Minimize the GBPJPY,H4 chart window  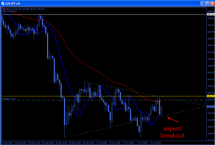(x=203, y=4)
